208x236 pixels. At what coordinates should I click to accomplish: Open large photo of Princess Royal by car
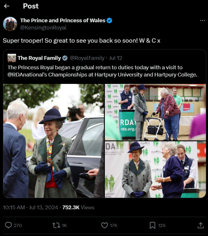53,141
